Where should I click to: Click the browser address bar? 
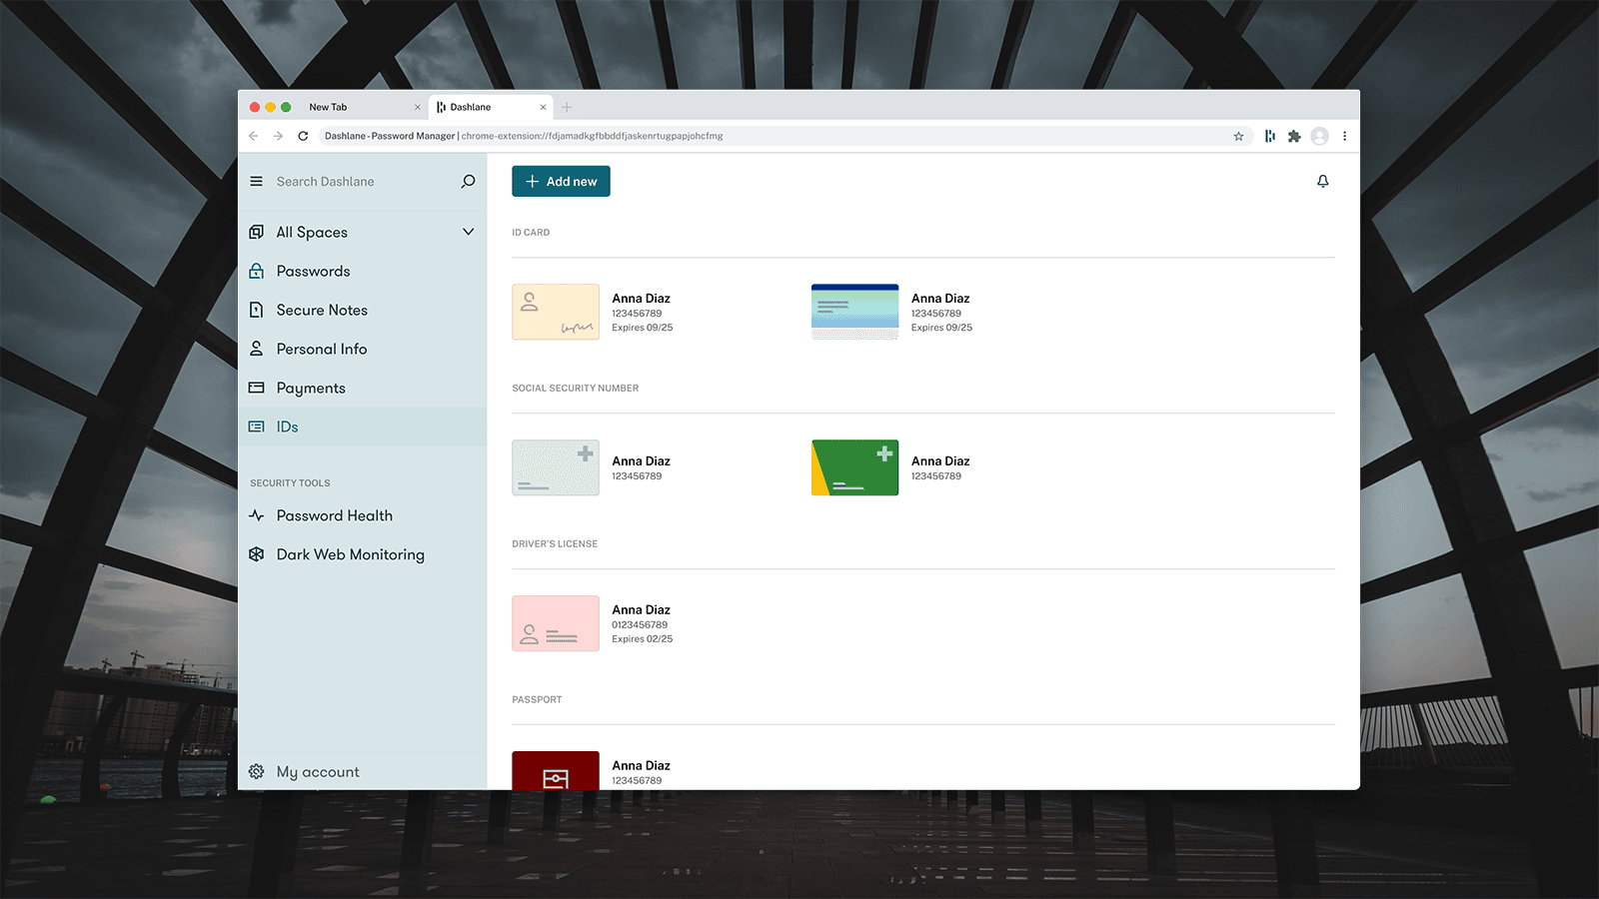coord(786,136)
